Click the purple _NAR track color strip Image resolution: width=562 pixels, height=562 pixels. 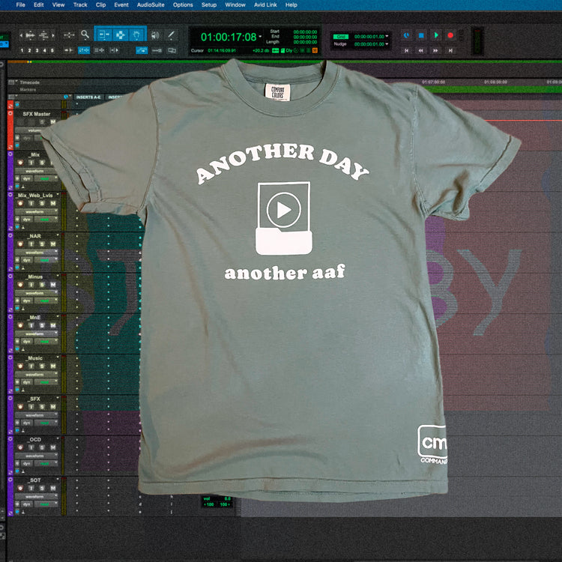coord(10,252)
